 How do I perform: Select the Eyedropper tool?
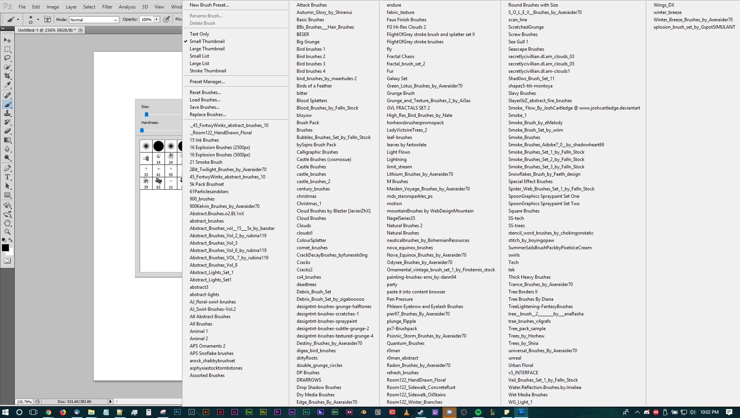point(7,85)
